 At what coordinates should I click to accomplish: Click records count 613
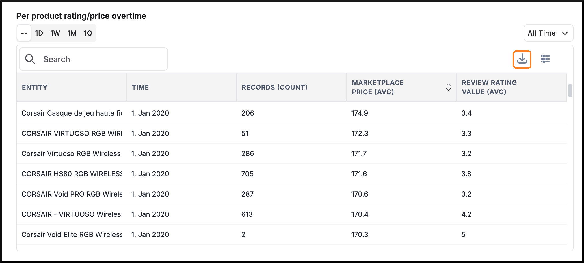(x=247, y=214)
